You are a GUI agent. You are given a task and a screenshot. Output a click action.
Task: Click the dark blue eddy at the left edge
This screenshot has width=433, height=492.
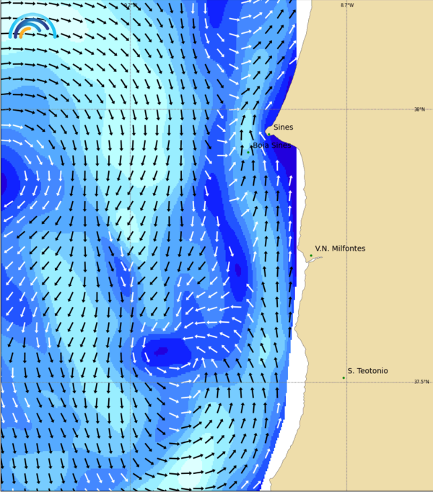[3, 182]
